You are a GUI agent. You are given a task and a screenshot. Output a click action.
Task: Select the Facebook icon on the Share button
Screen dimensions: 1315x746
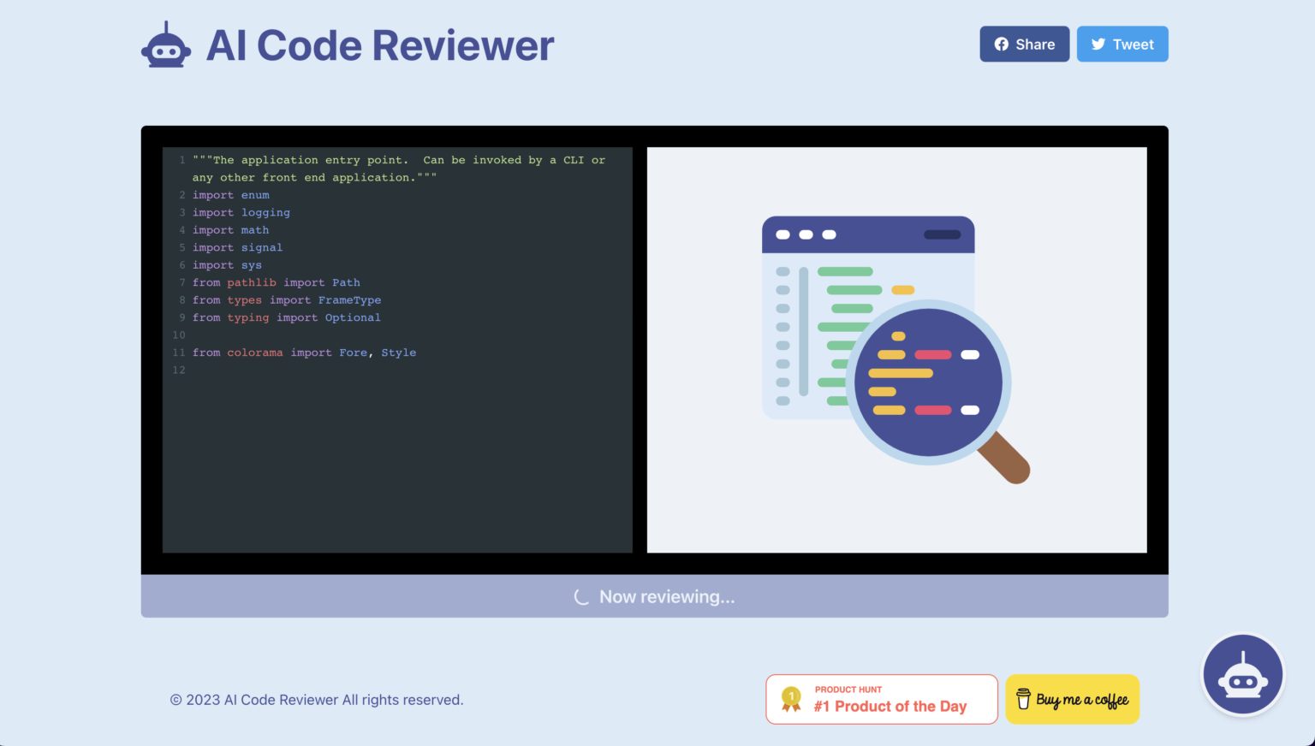point(1001,44)
